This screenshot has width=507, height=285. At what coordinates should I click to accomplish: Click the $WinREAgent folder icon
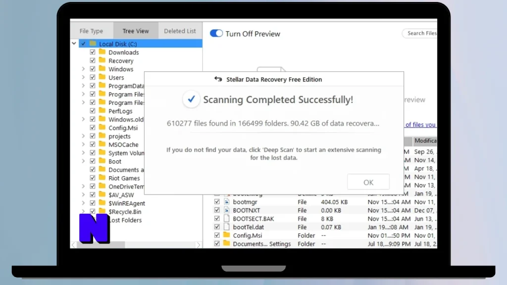(102, 203)
